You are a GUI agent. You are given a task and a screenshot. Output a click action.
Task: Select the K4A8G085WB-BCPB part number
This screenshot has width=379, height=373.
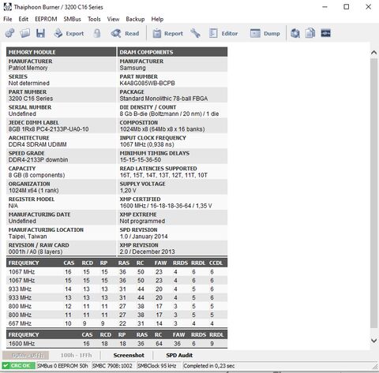147,83
